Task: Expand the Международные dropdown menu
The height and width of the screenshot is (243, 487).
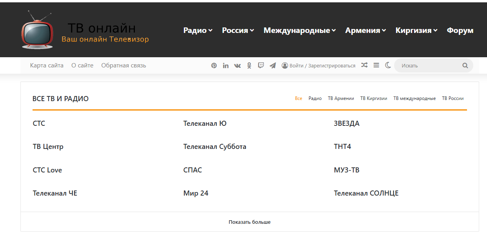Action: coord(300,30)
